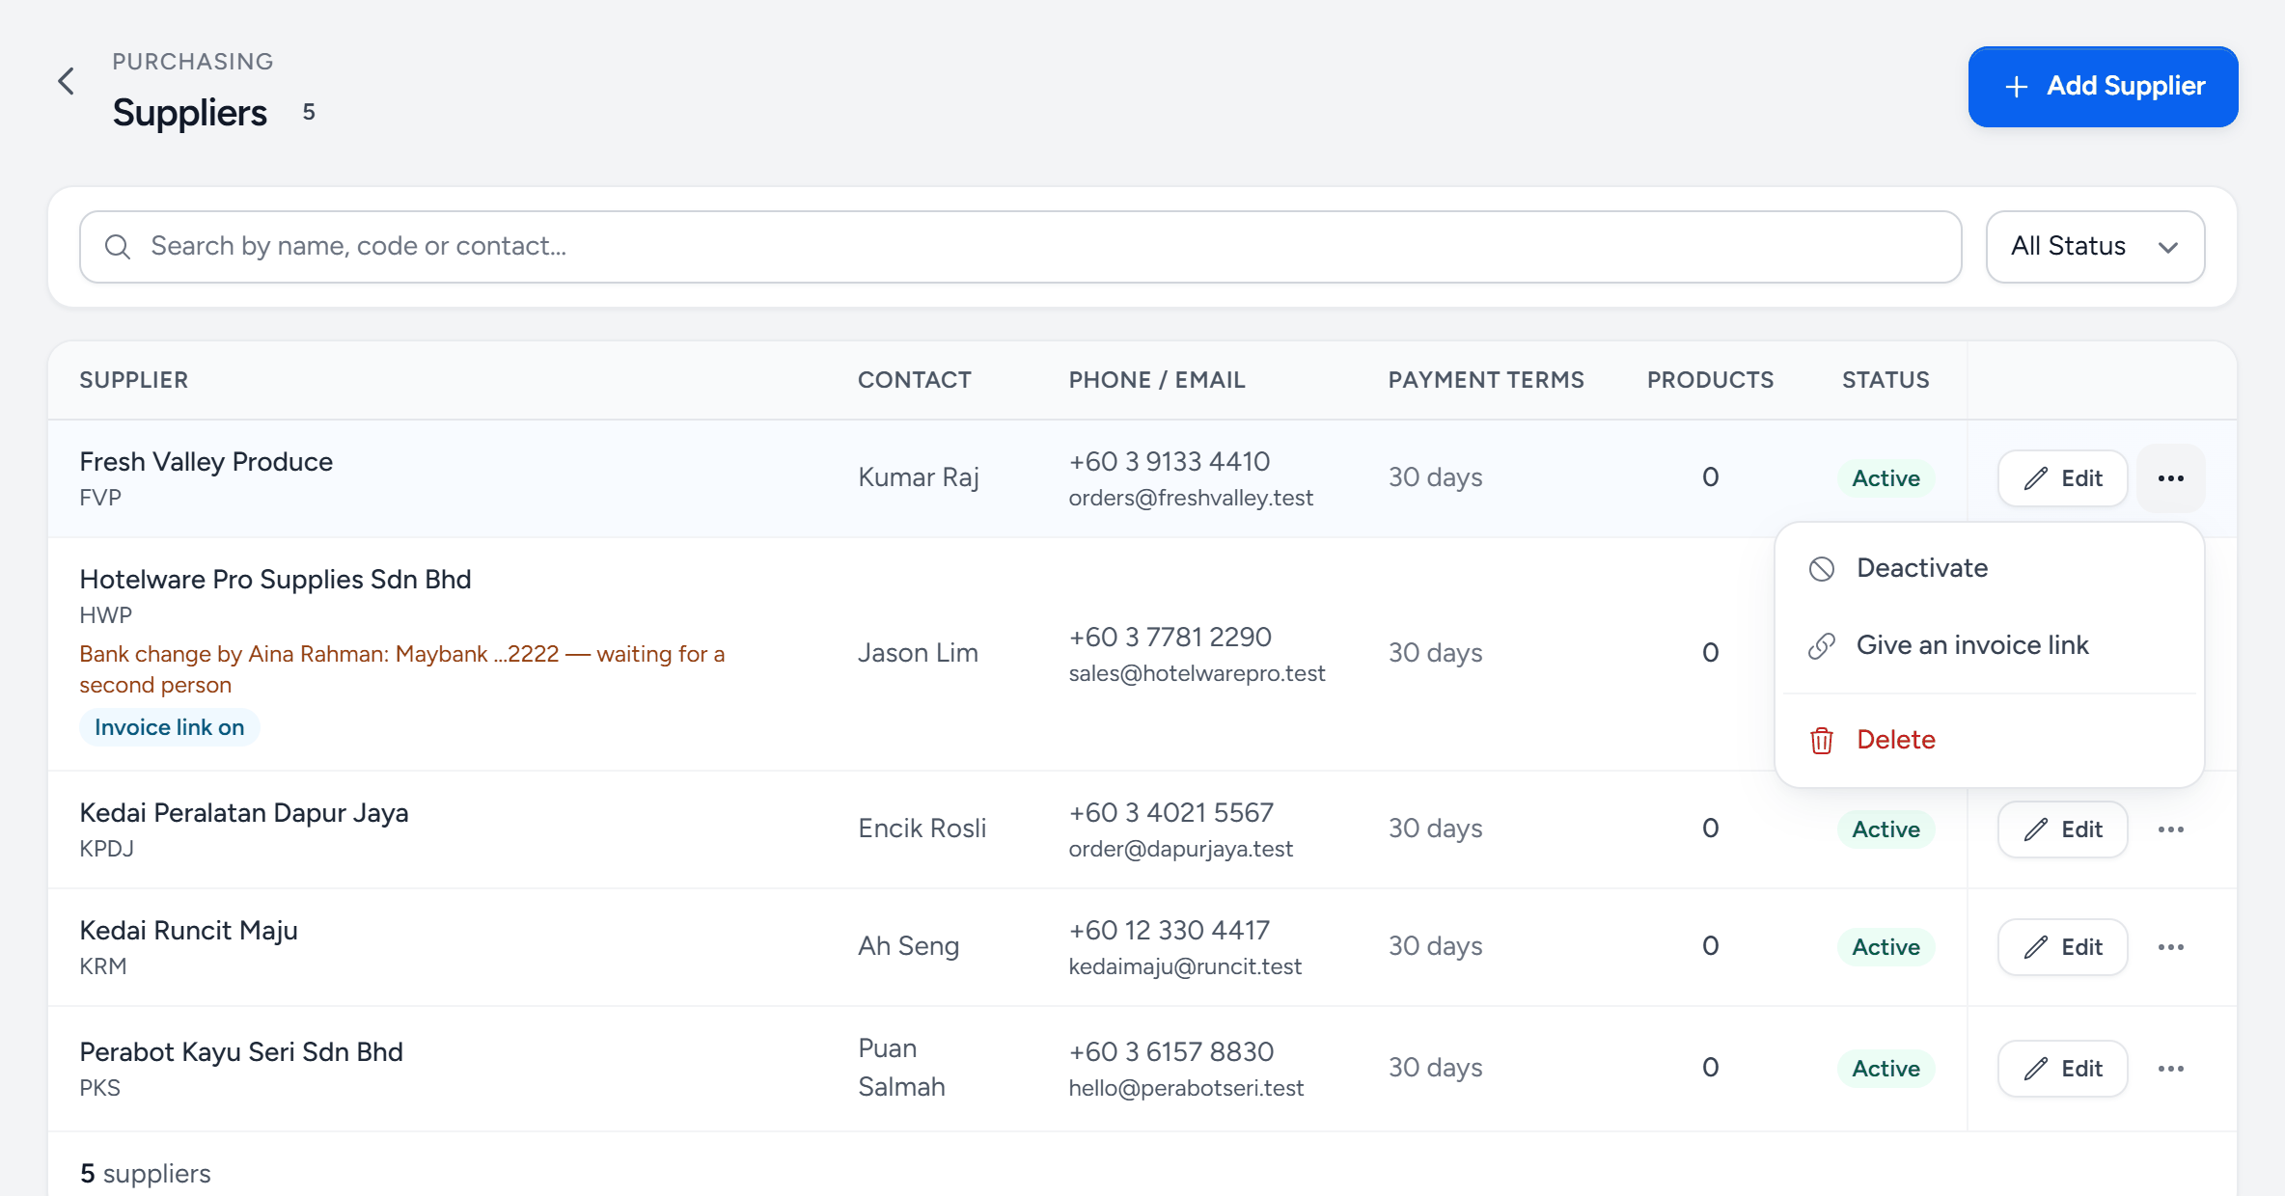
Task: Click the search magnifier icon
Action: coord(118,247)
